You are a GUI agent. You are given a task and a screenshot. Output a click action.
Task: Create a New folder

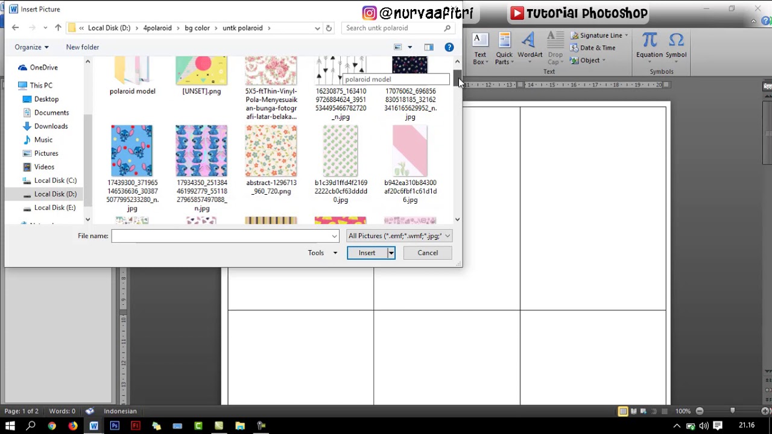click(x=83, y=47)
